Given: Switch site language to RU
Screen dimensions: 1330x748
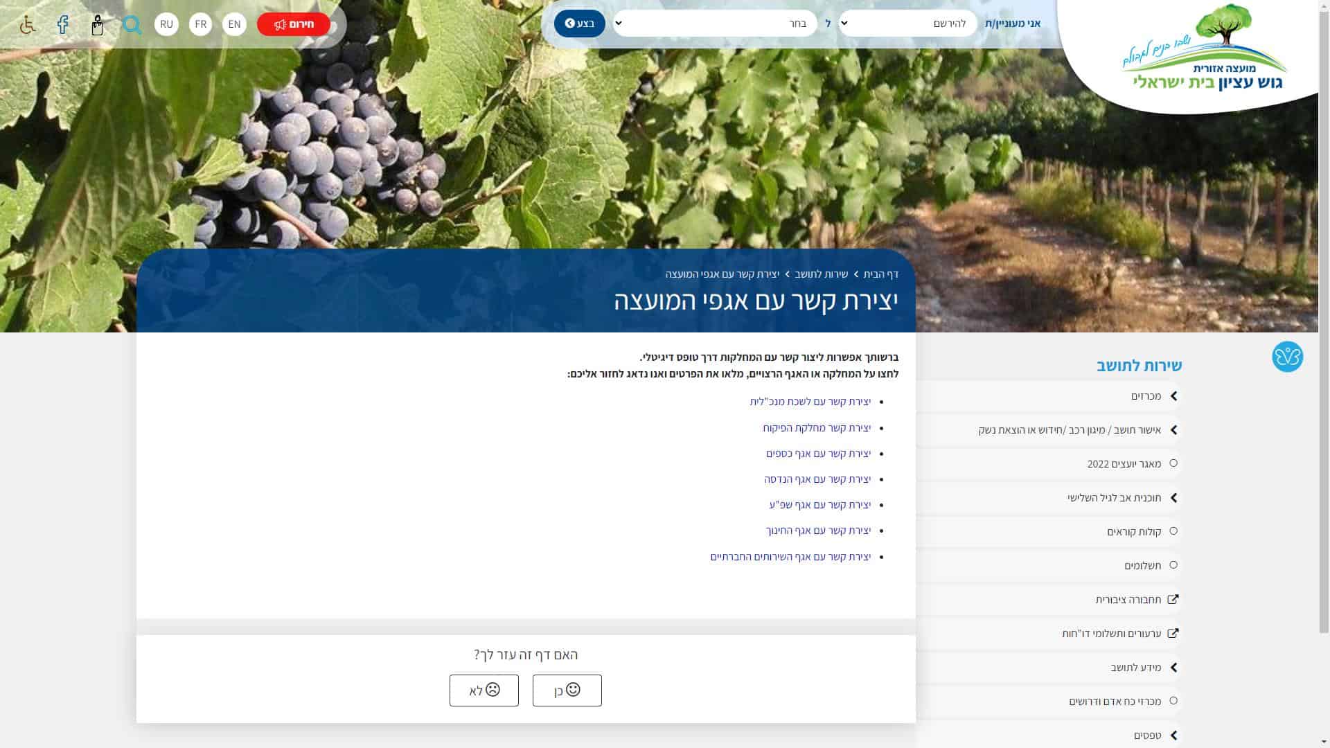Looking at the screenshot, I should coord(166,24).
